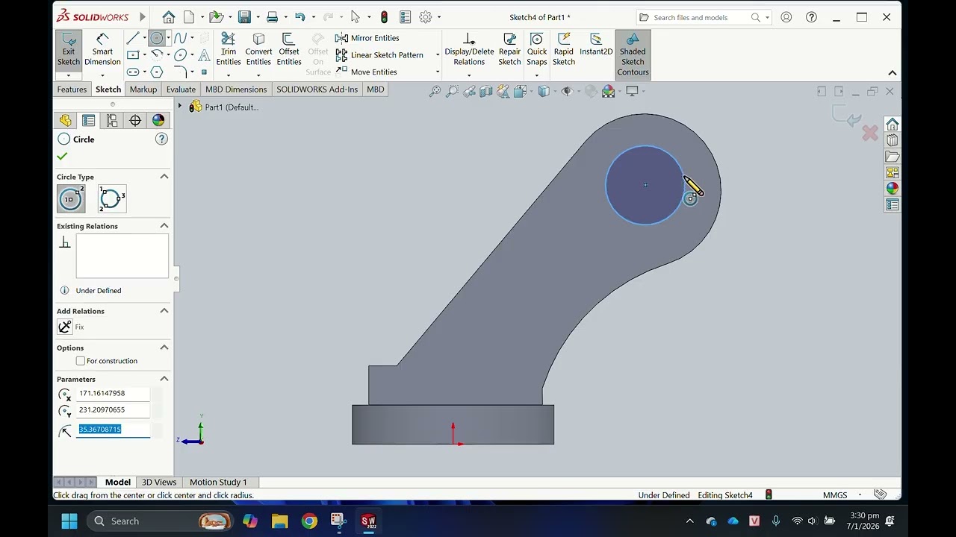Select the Perimeter Circle type
Image resolution: width=956 pixels, height=537 pixels.
pos(112,199)
